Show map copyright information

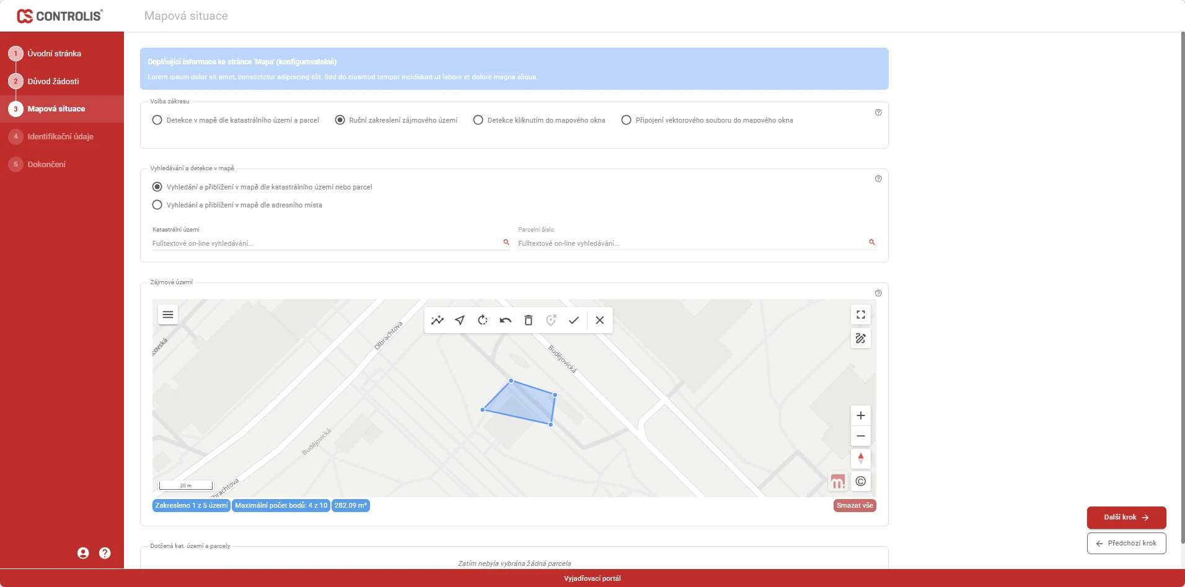[x=861, y=481]
